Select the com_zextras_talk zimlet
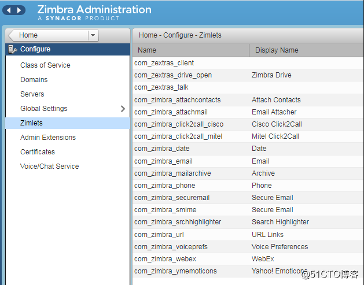The image size is (364, 285). pyautogui.click(x=161, y=87)
